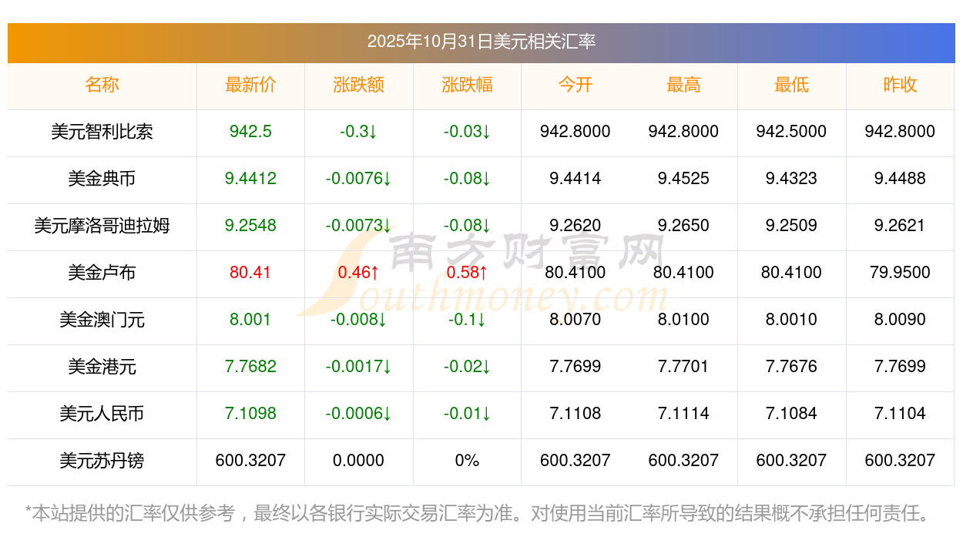This screenshot has height=537, width=963.
Task: Click previous close 9.2621
Action: click(900, 226)
